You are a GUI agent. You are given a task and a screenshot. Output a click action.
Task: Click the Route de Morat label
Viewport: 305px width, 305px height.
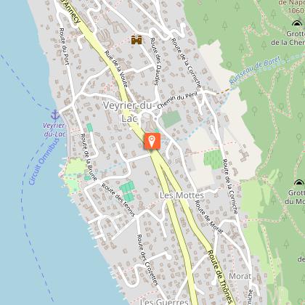point(208,216)
